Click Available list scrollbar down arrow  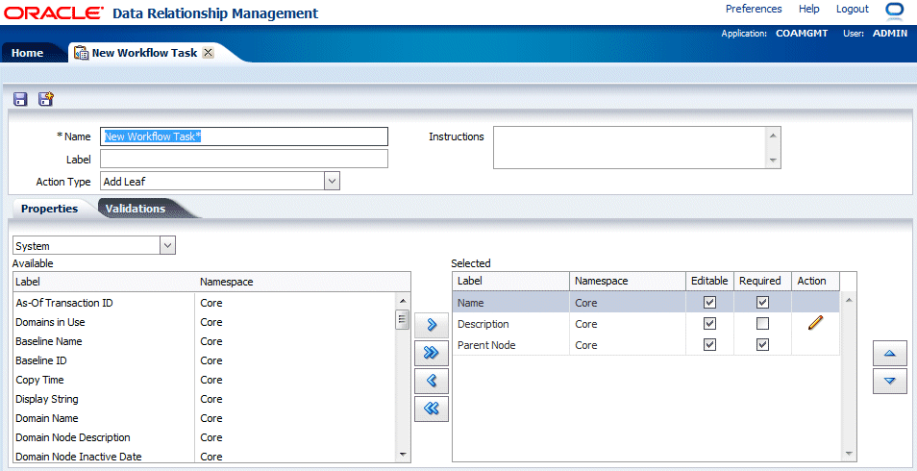pos(403,454)
